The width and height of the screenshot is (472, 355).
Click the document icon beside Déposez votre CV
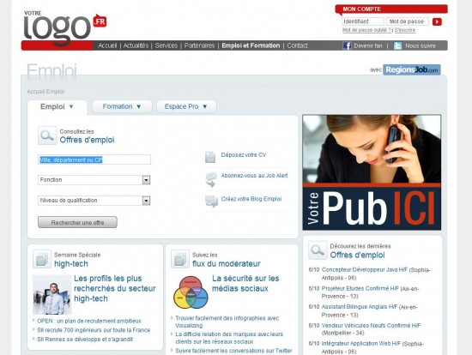tap(210, 157)
